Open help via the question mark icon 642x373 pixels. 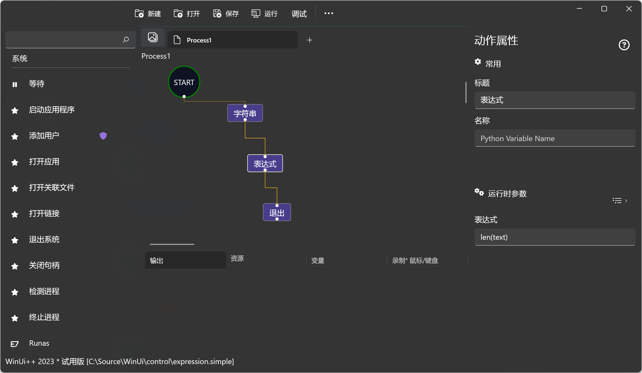(624, 45)
